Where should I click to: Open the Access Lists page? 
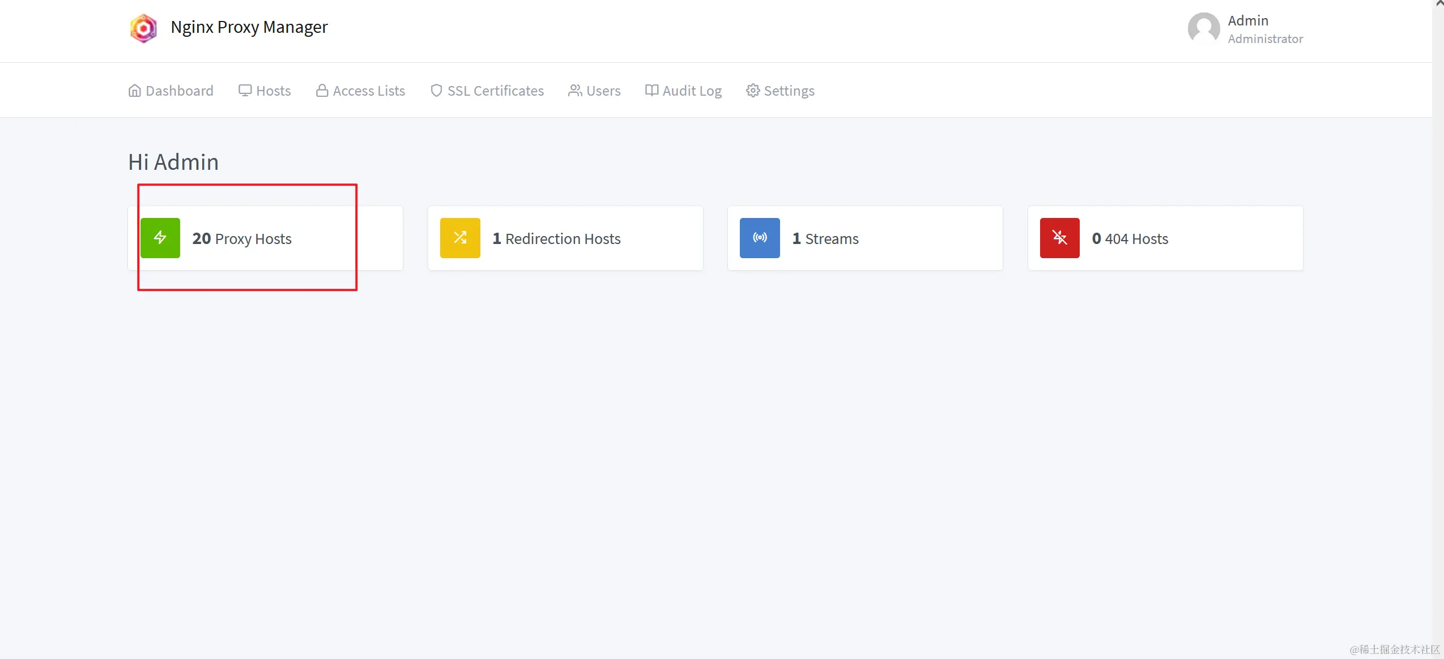coord(361,91)
